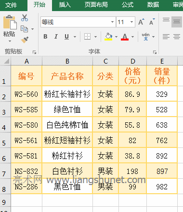Viewport: 183px width, 212px height.
Task: Select cell NS-832
Action: 26,171
